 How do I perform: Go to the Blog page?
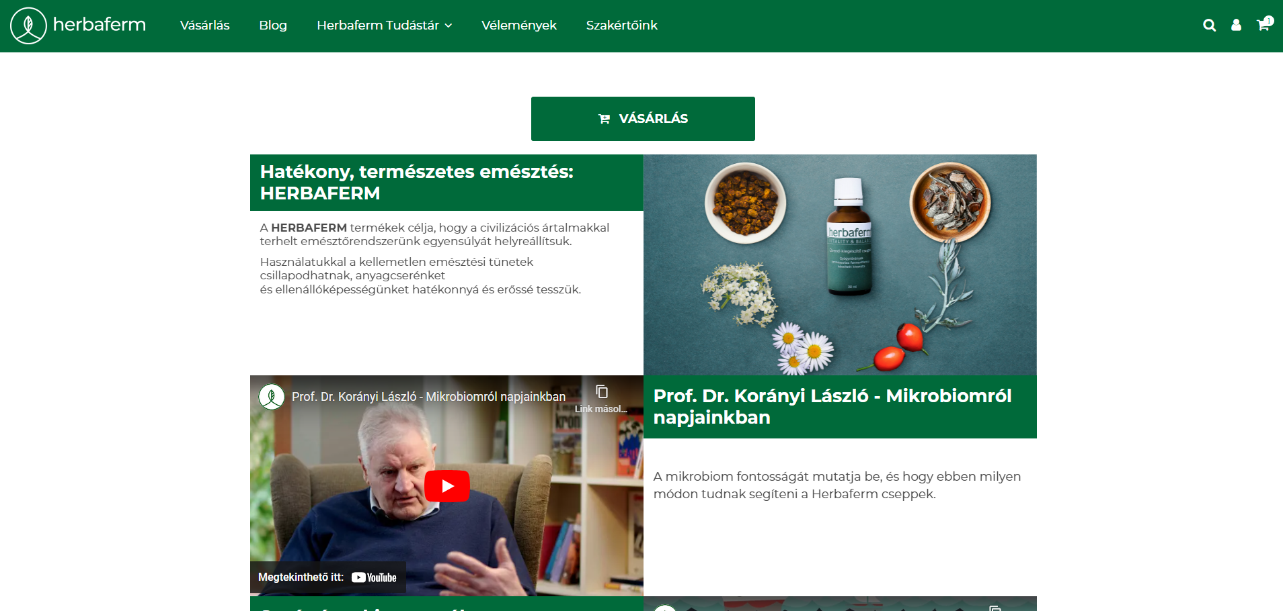coord(273,26)
